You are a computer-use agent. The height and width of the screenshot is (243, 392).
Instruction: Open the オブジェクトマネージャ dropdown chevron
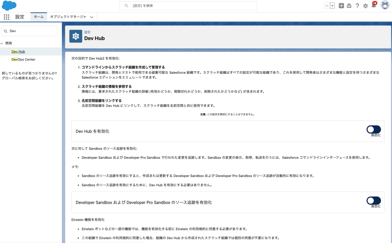pos(92,17)
